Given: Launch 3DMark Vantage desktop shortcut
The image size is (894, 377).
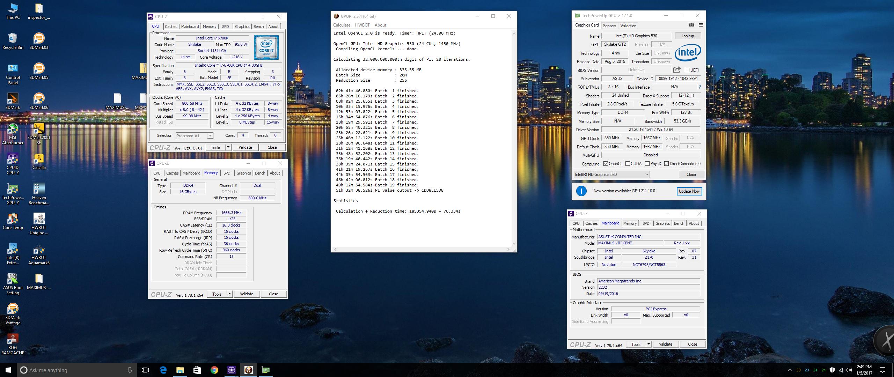Looking at the screenshot, I should point(13,314).
